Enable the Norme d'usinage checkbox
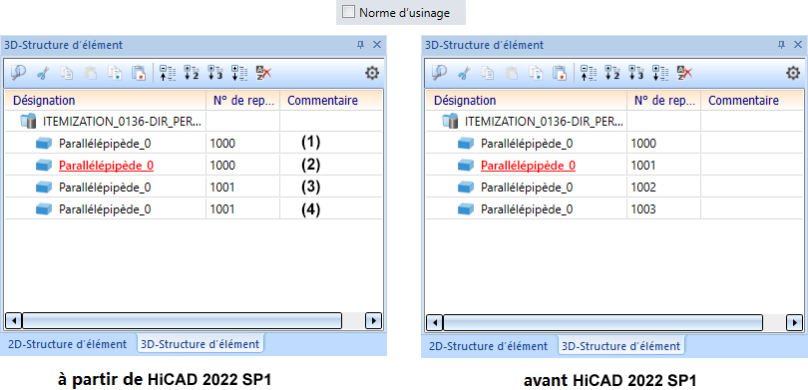This screenshot has height=390, width=808. [348, 12]
